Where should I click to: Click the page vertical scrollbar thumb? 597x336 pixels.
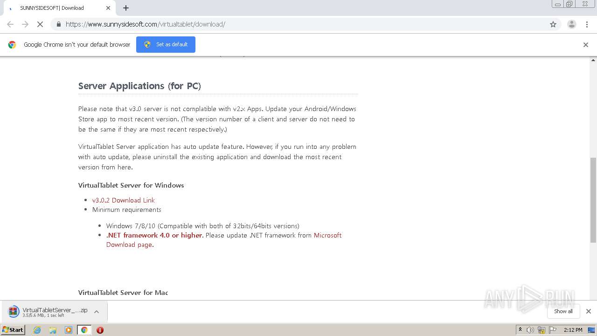pyautogui.click(x=593, y=200)
